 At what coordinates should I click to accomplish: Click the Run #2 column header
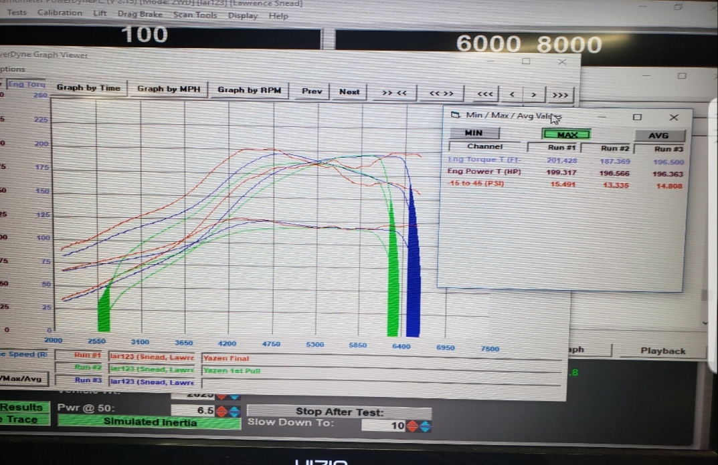click(608, 148)
